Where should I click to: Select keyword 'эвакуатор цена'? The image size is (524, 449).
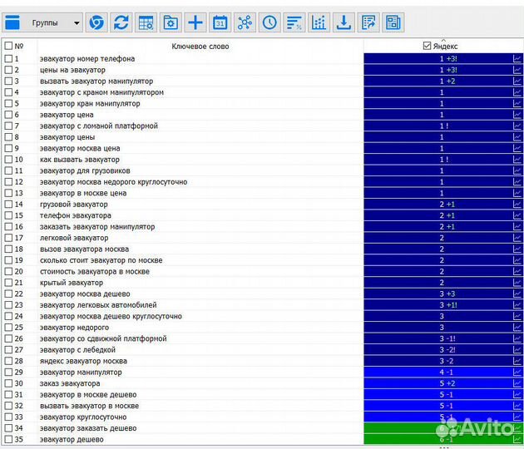pyautogui.click(x=71, y=115)
